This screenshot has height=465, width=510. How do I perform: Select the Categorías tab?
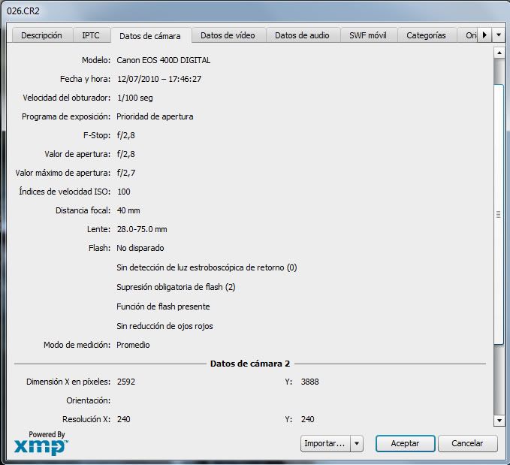[x=426, y=35]
